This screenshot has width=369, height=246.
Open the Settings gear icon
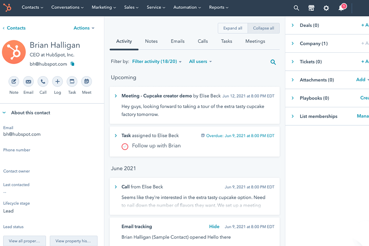[x=326, y=8]
